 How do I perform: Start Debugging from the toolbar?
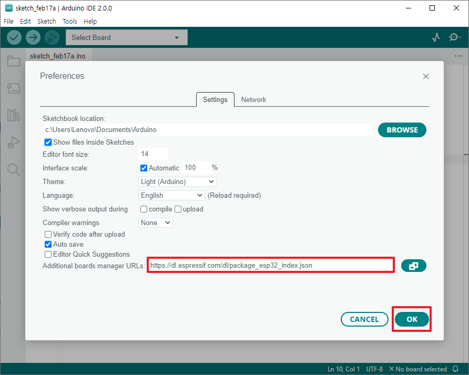pos(52,37)
